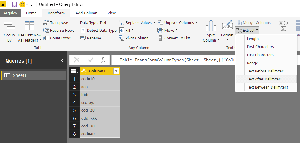Click the Group By icon
Viewport: 300px width, 143px height.
[x=9, y=25]
